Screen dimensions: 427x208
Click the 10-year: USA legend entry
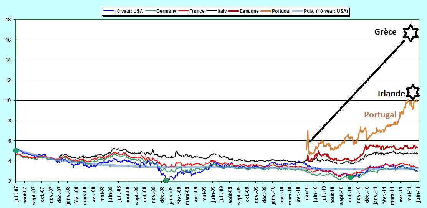click(x=123, y=11)
